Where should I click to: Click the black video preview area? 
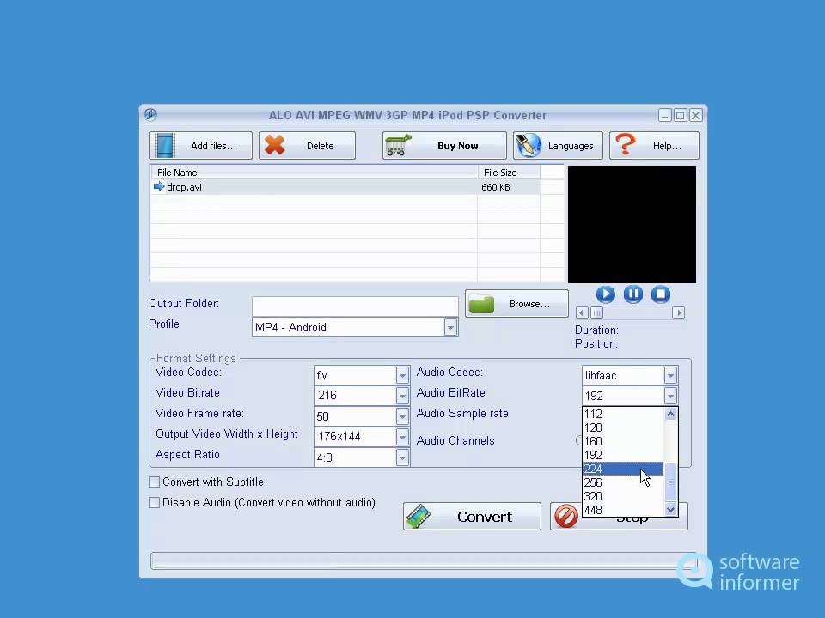(632, 224)
